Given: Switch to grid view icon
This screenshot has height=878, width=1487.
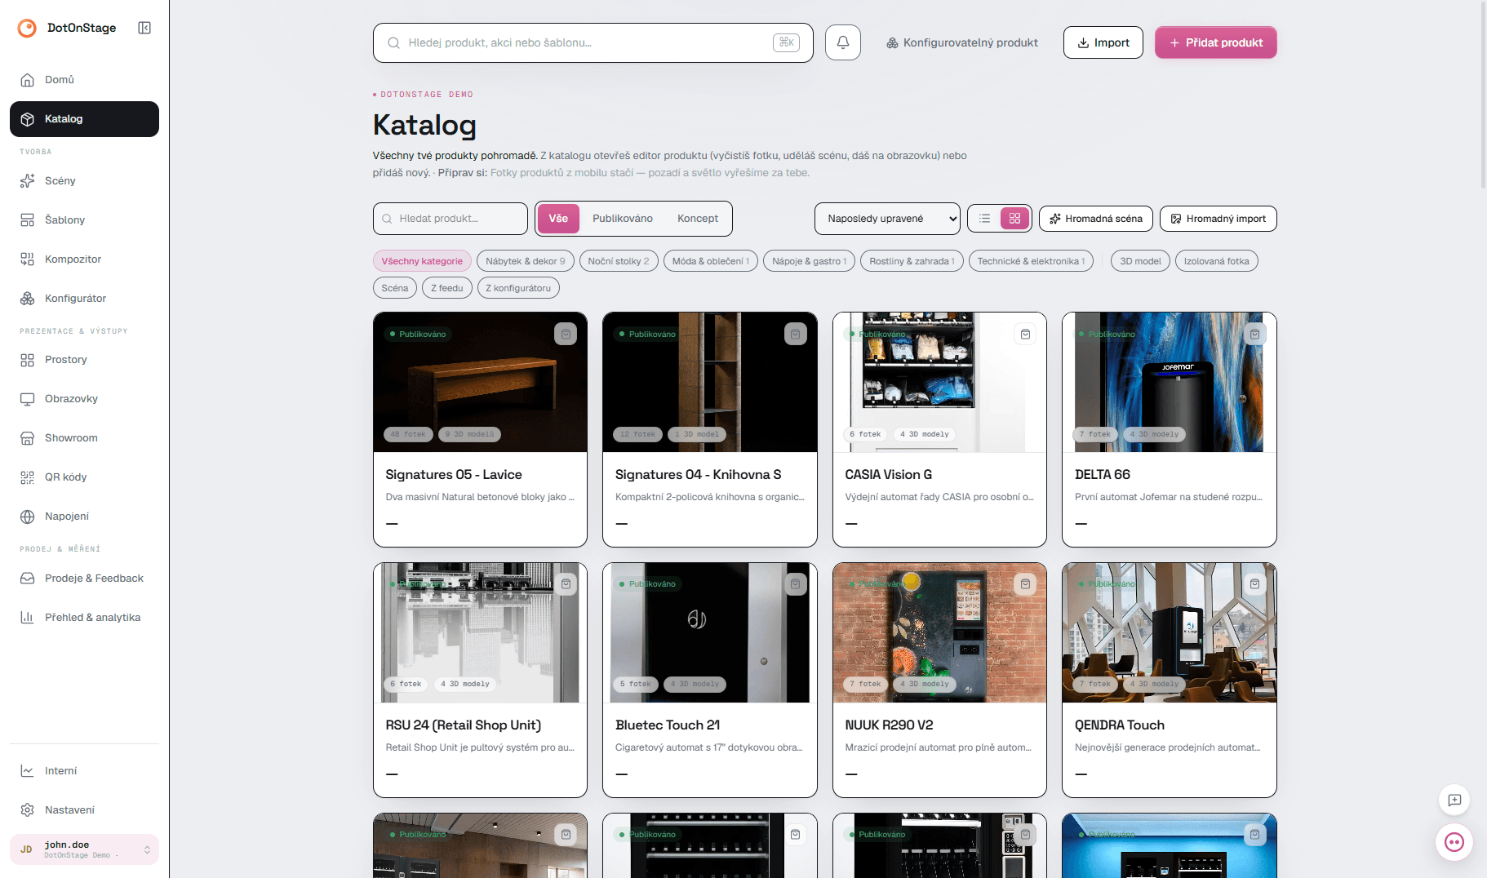Looking at the screenshot, I should tap(1015, 219).
